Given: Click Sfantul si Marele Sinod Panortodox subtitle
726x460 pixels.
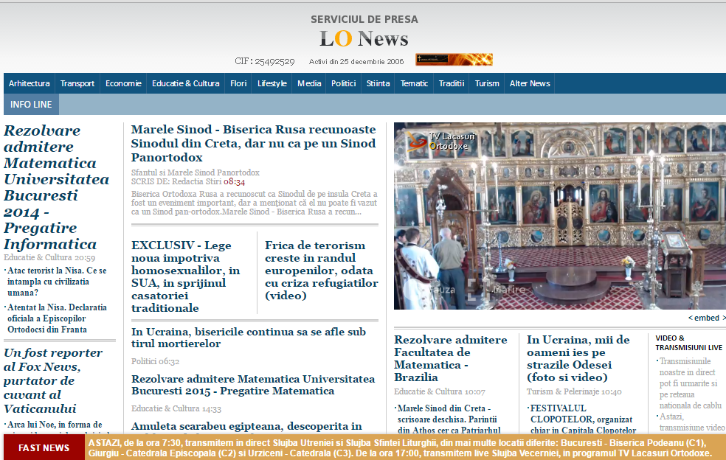Looking at the screenshot, I should coord(195,172).
